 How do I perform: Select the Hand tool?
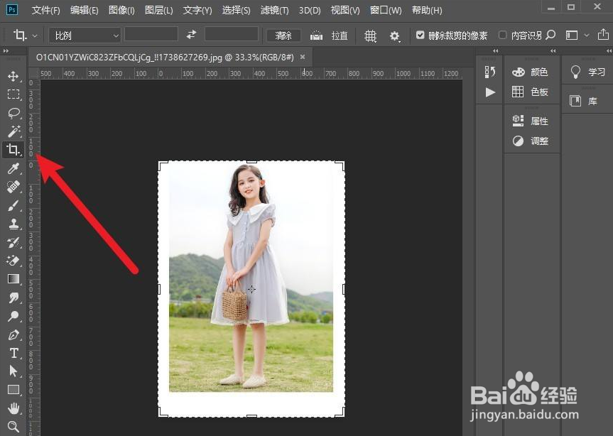pos(13,408)
